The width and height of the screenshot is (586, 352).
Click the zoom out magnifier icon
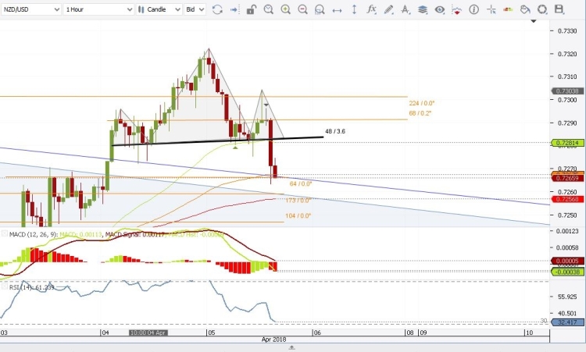(302, 9)
